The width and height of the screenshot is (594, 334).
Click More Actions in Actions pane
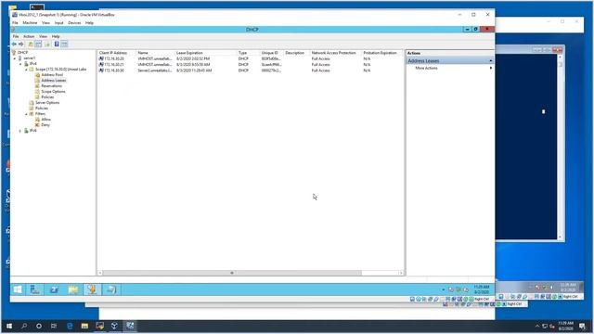click(x=426, y=68)
